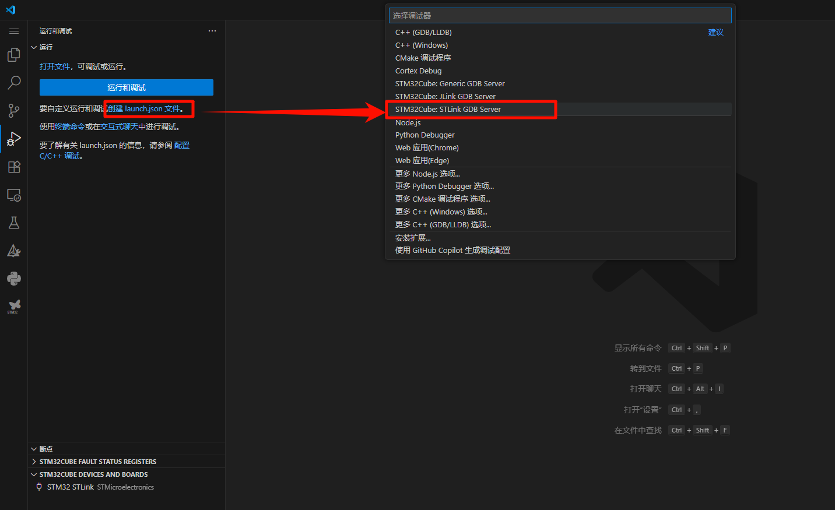Click 创建 launch.json 文件 link
Screen dimensions: 835x510
145,108
